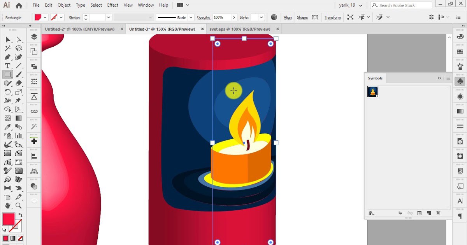
Task: Select the Pen tool
Action: [x=8, y=57]
